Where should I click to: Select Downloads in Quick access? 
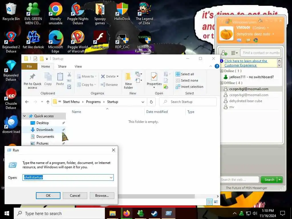click(x=45, y=130)
